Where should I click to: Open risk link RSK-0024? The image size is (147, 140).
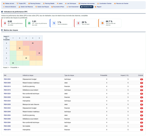click(x=7, y=94)
